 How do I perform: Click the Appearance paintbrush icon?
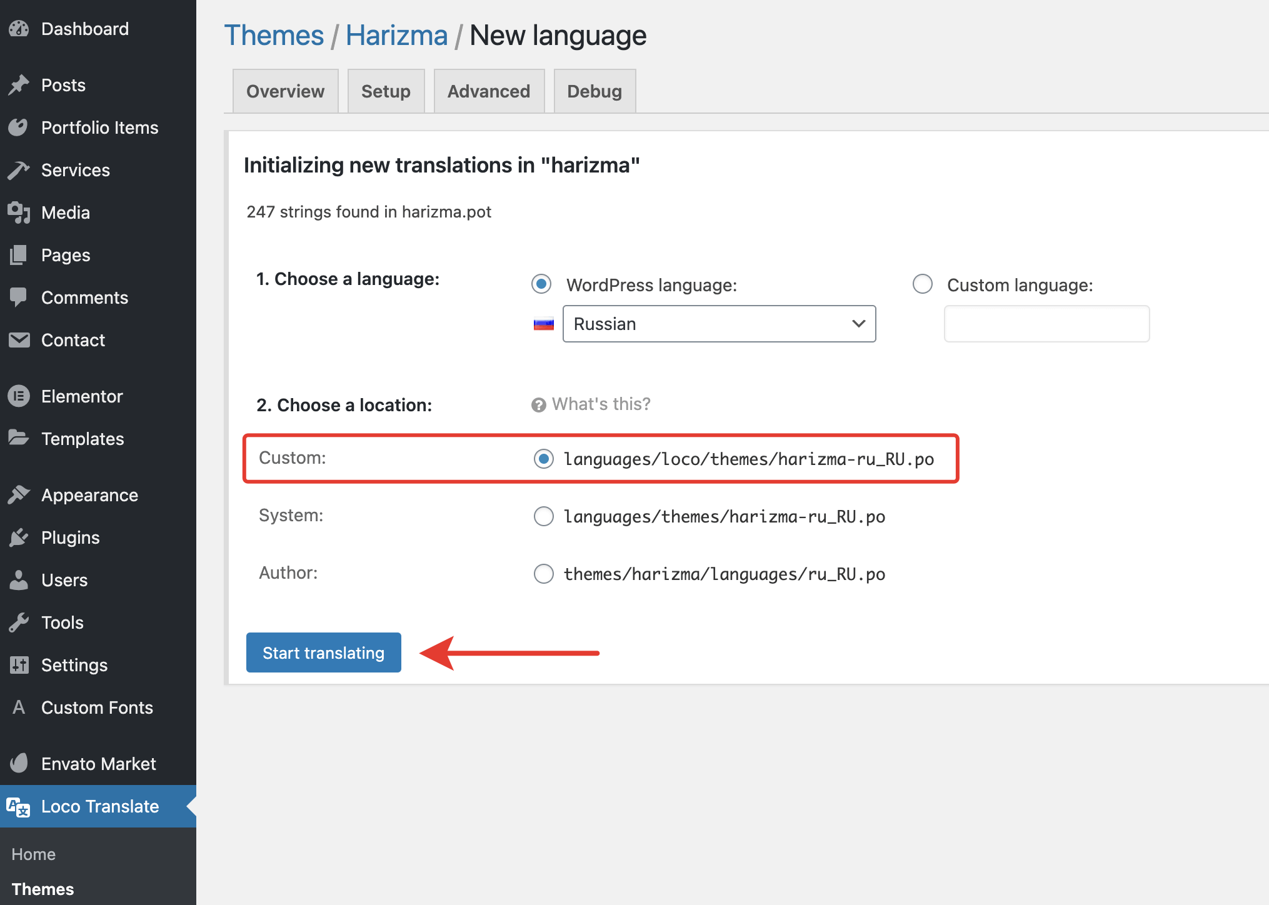pos(19,495)
